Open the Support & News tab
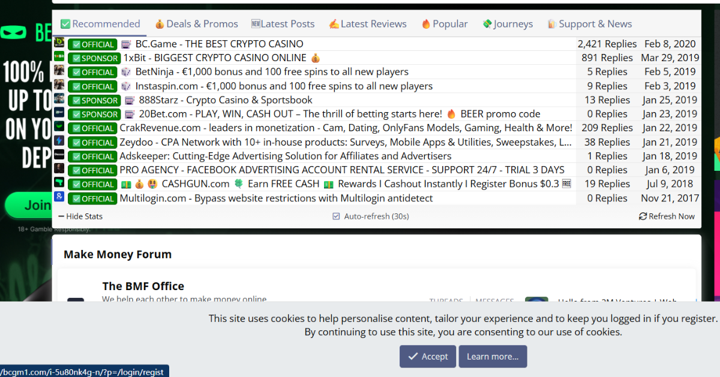720x377 pixels. 589,24
